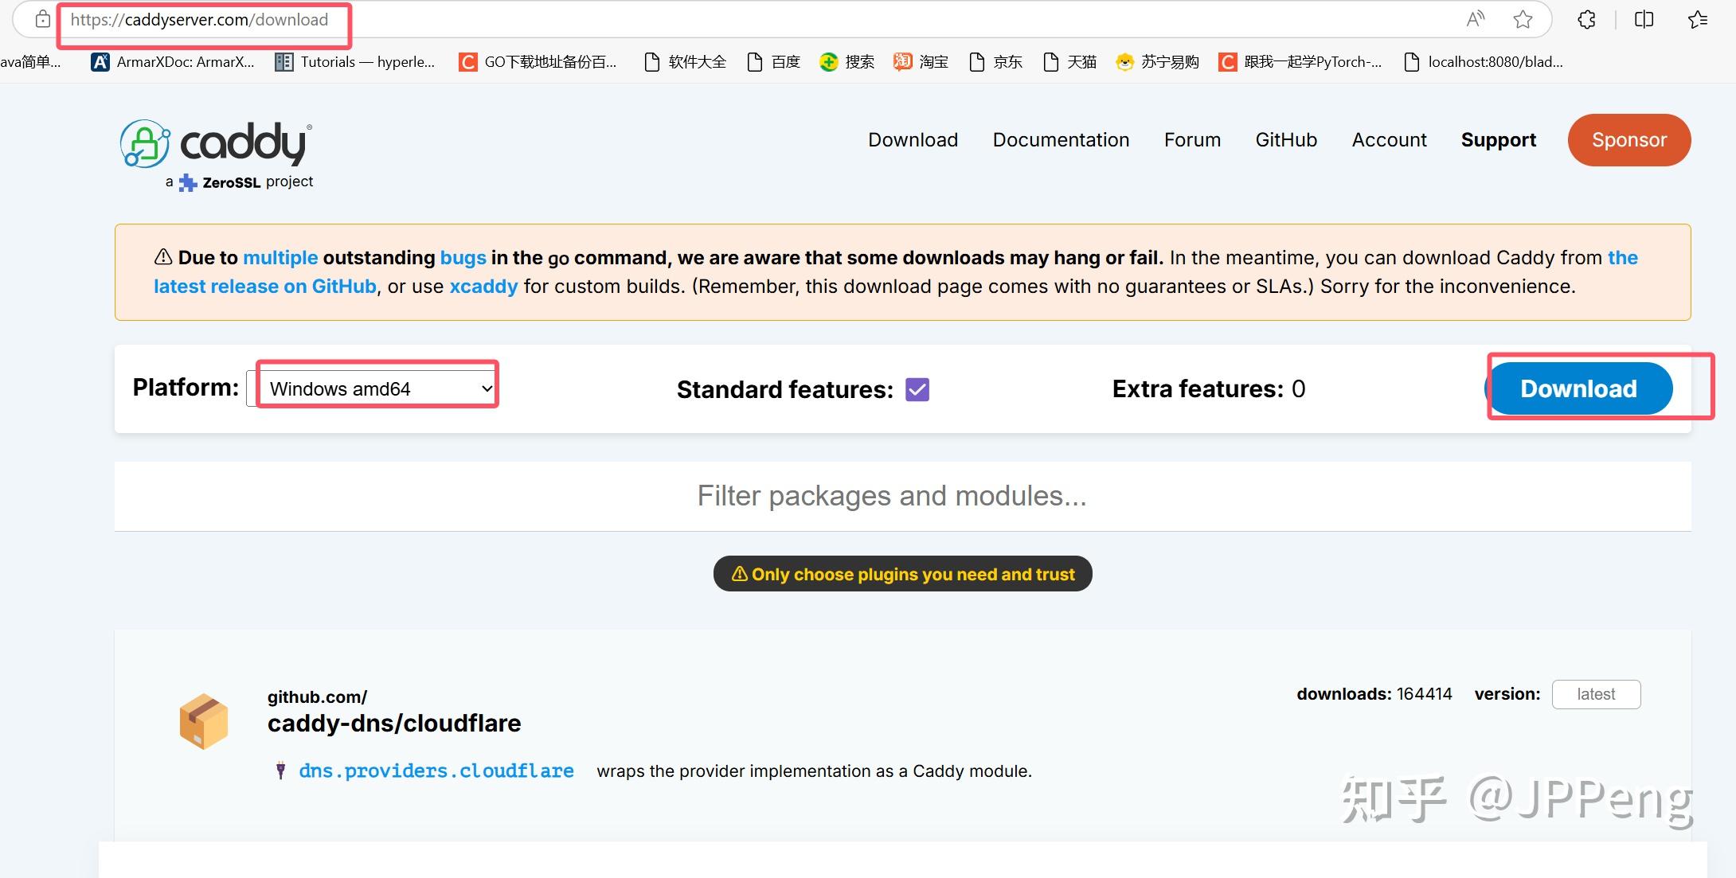1736x878 pixels.
Task: Click the cloudflare package box icon
Action: tap(204, 721)
